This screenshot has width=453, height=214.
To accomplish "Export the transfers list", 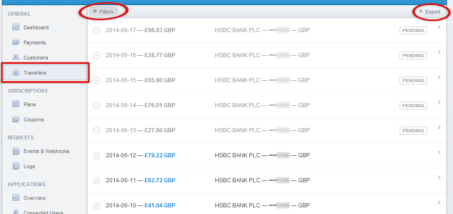I will (x=429, y=12).
